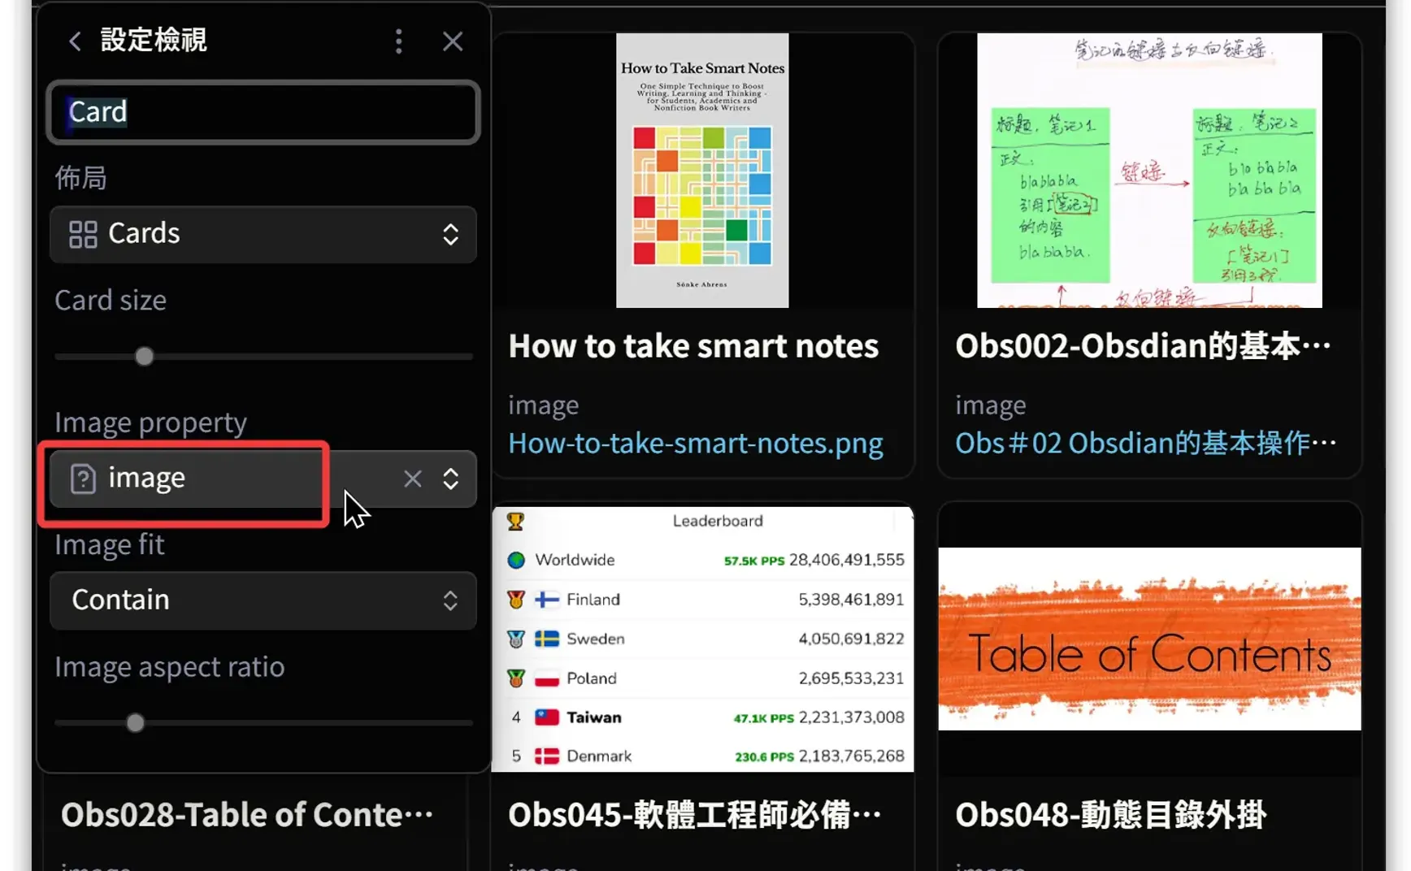Open the Cards layout dropdown
Image resolution: width=1411 pixels, height=871 pixels.
(x=450, y=235)
